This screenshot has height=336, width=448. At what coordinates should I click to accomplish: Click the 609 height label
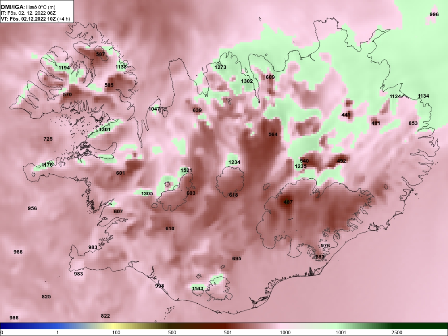pos(270,77)
